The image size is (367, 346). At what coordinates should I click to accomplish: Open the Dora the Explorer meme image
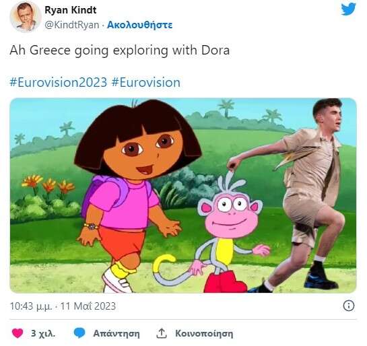tap(183, 195)
